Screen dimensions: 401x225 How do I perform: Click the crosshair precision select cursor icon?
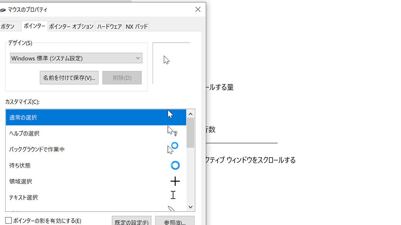point(175,181)
